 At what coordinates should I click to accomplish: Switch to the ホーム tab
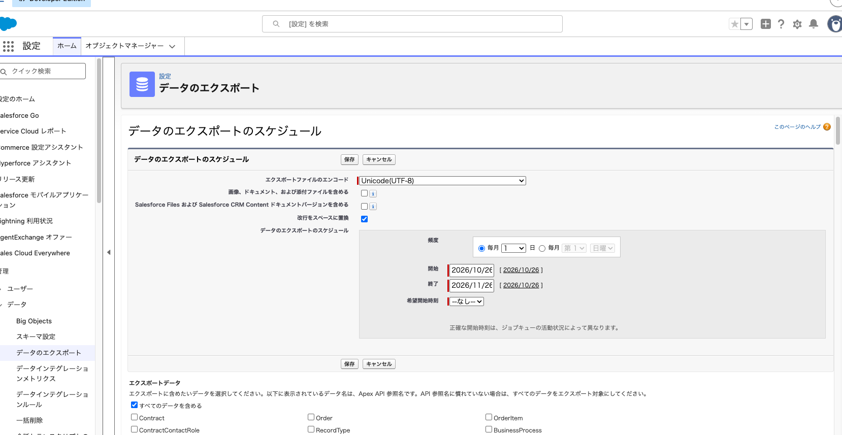(x=67, y=46)
